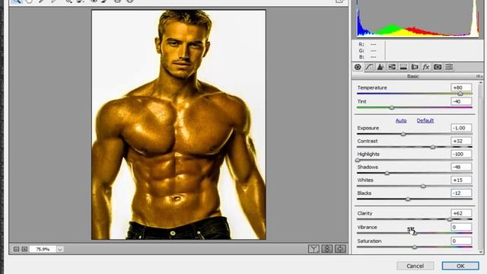
Task: Click the adjustments panel vertical scrollbar
Action: 481,167
